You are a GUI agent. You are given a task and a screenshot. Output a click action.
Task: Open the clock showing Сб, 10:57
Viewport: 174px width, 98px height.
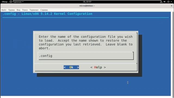(87, 2)
